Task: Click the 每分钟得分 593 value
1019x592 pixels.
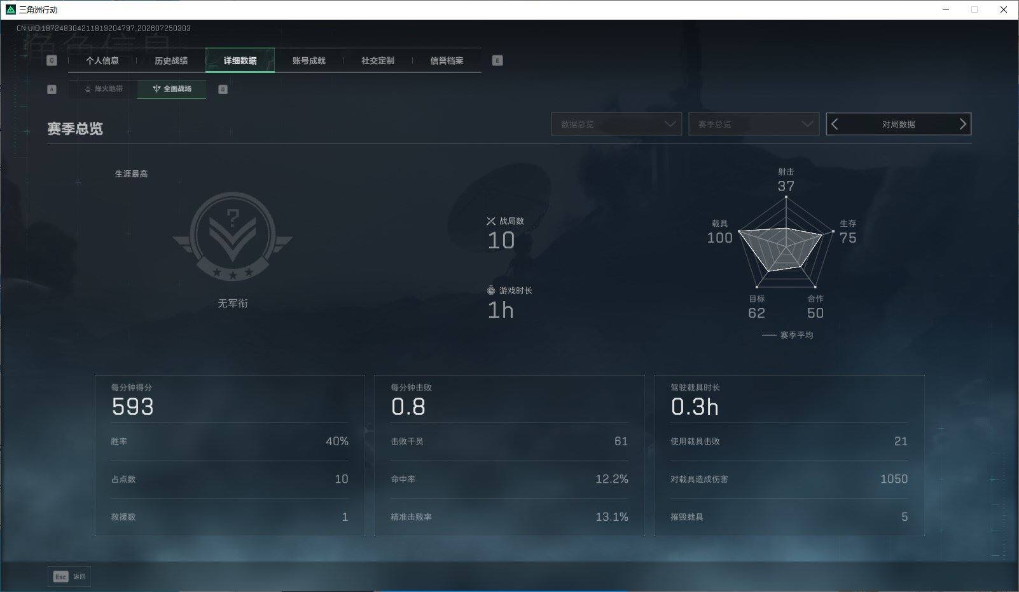Action: (133, 407)
